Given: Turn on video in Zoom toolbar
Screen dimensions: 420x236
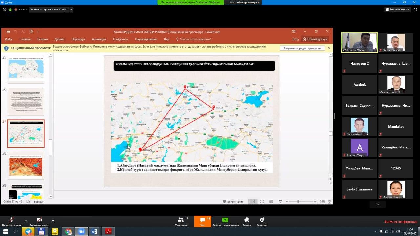Looking at the screenshot, I should 39,221.
